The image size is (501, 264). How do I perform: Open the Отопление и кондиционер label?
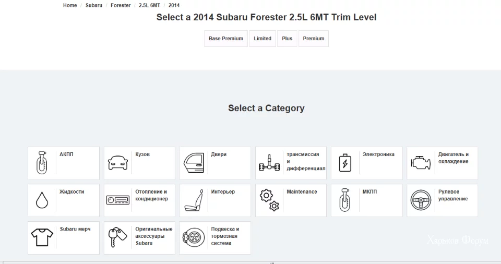coord(151,195)
